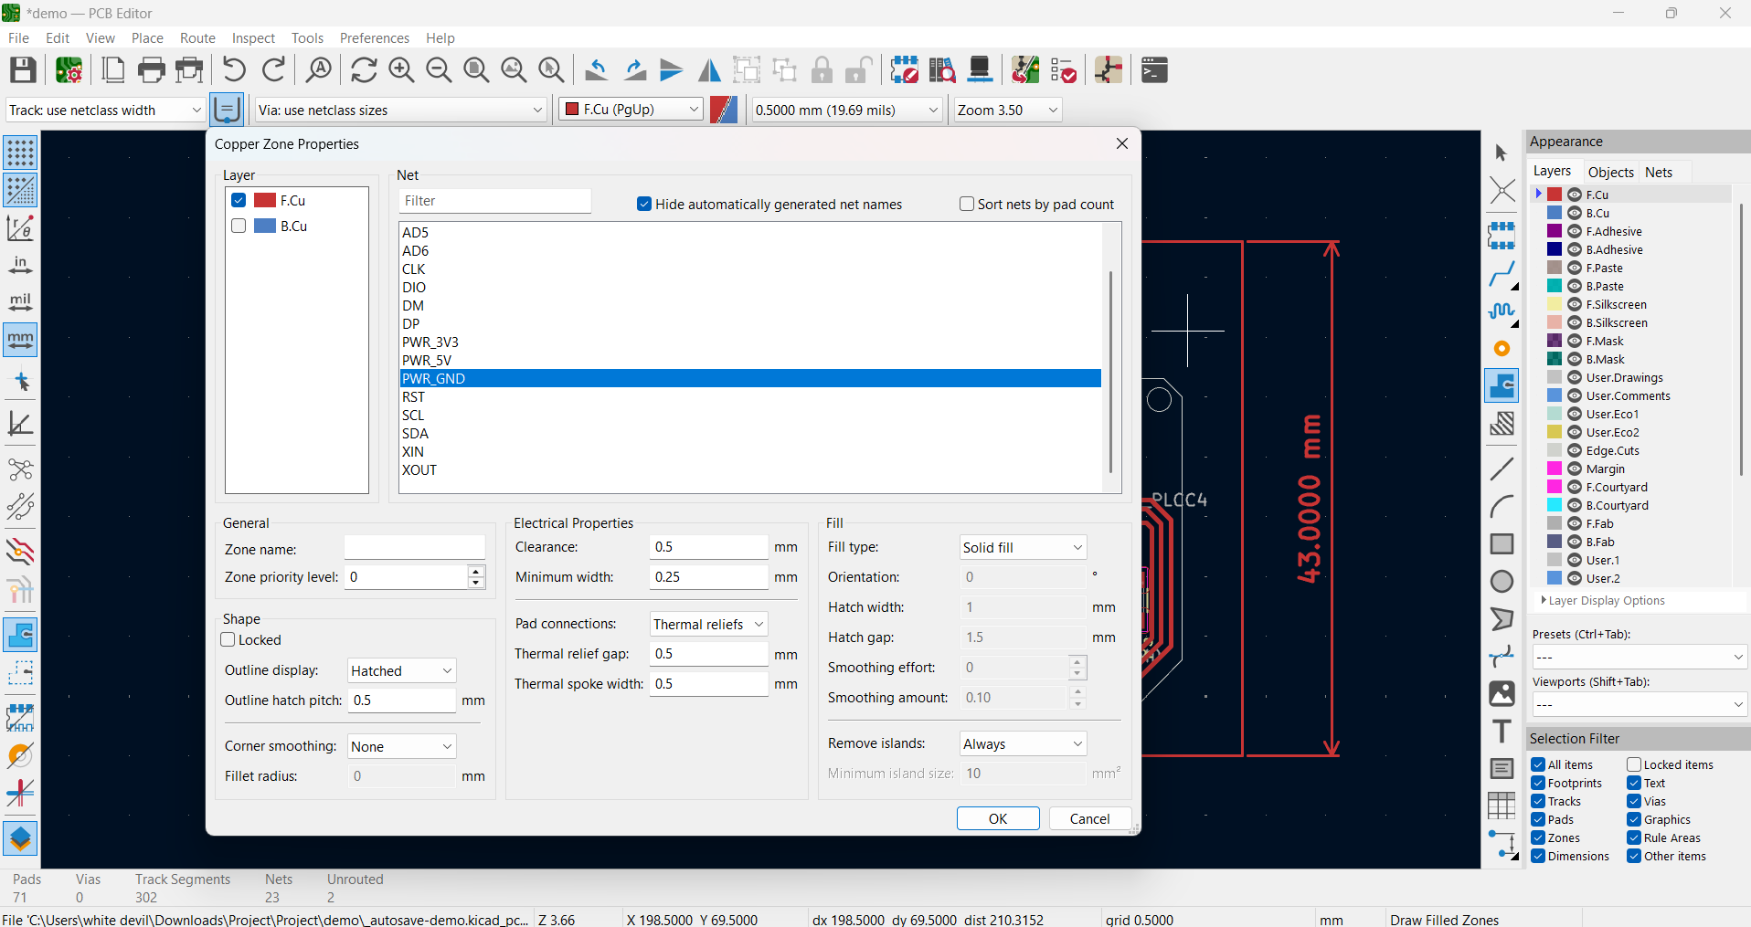Select the Draw rectangle tool

(1502, 544)
